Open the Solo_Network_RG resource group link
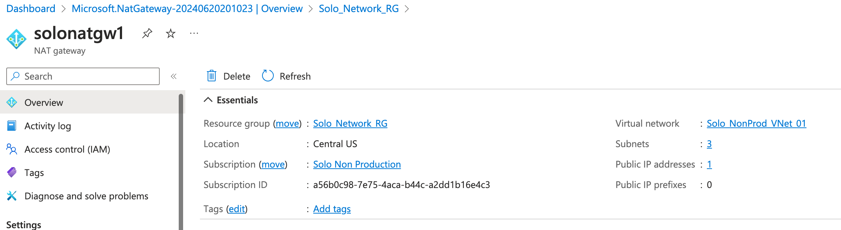Viewport: 841px width, 230px height. click(350, 124)
